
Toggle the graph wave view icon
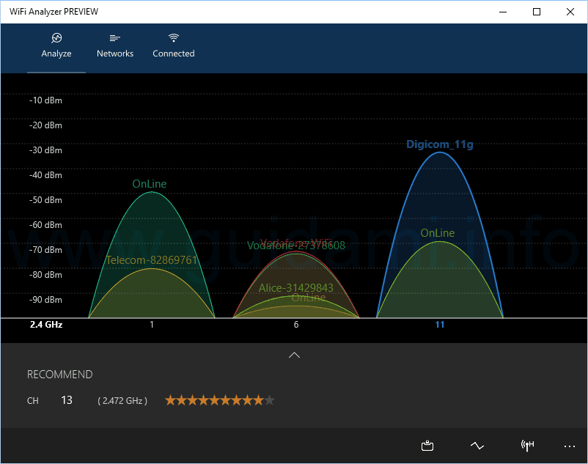[477, 446]
